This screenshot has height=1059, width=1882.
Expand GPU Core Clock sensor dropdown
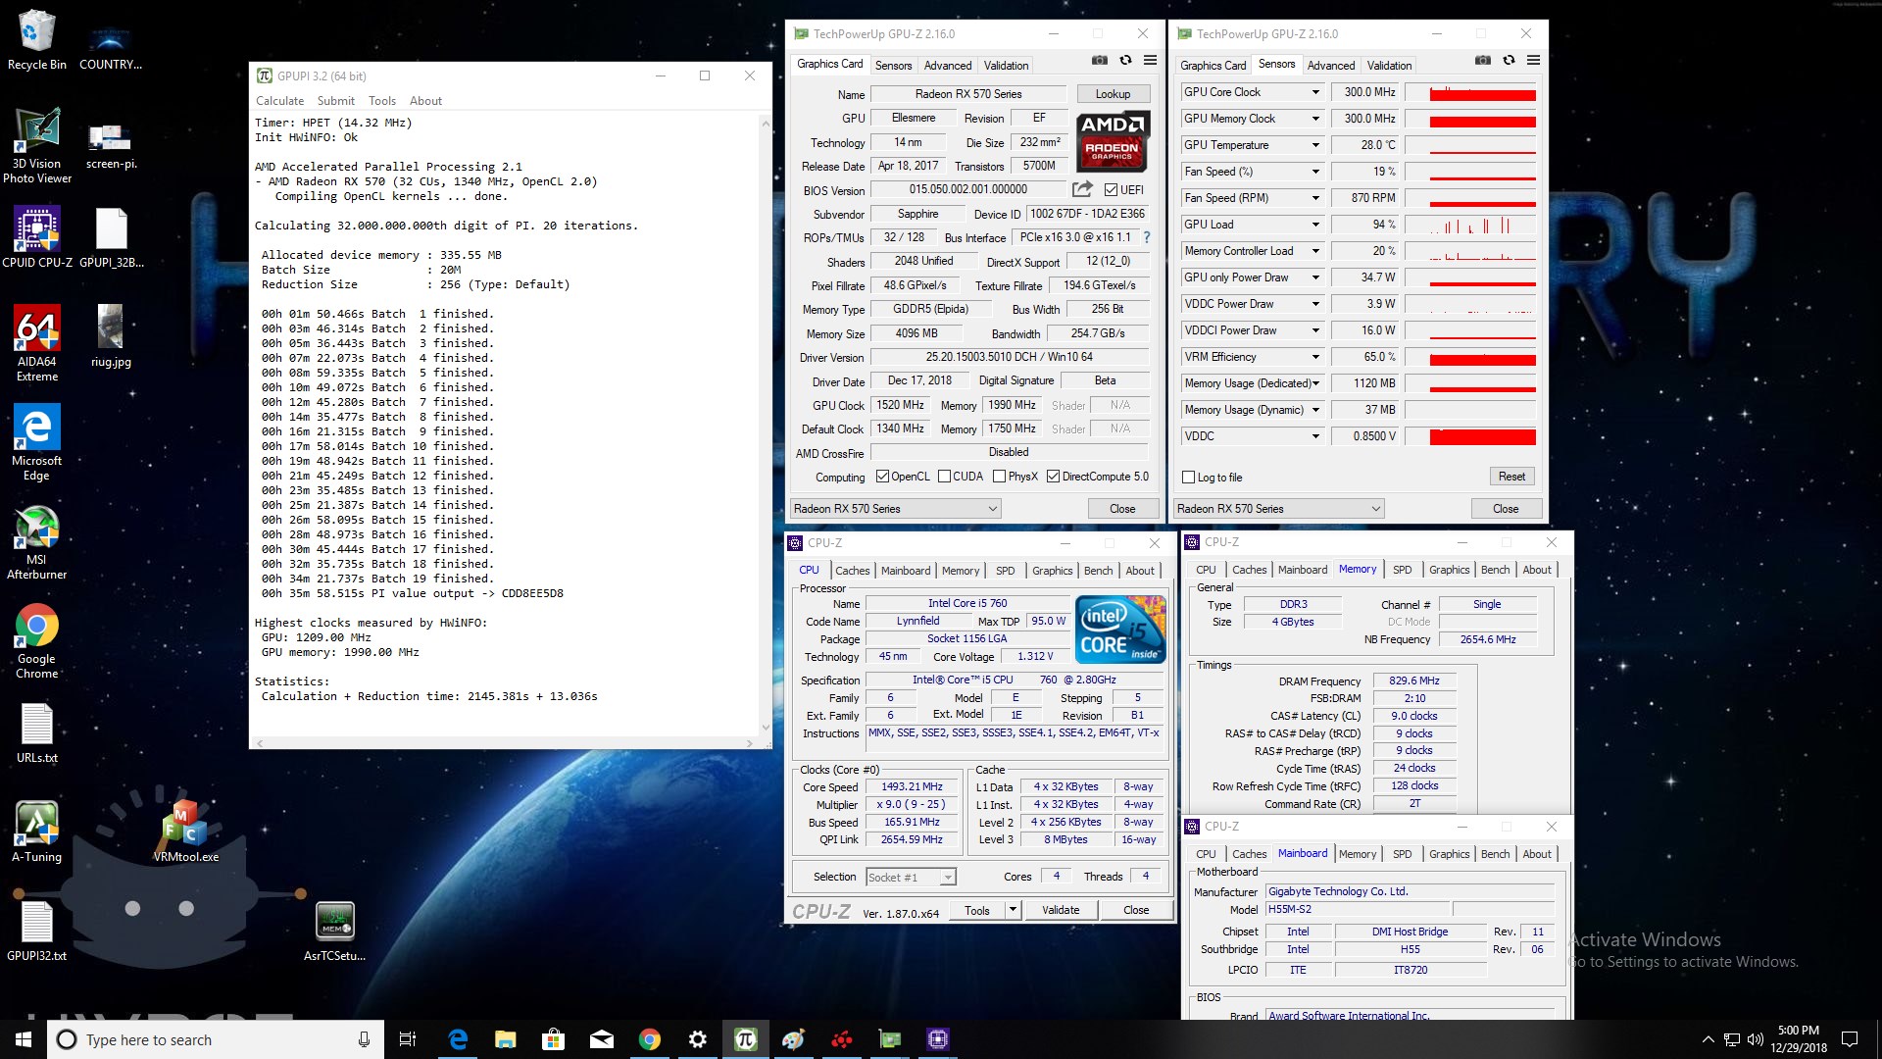(1315, 92)
